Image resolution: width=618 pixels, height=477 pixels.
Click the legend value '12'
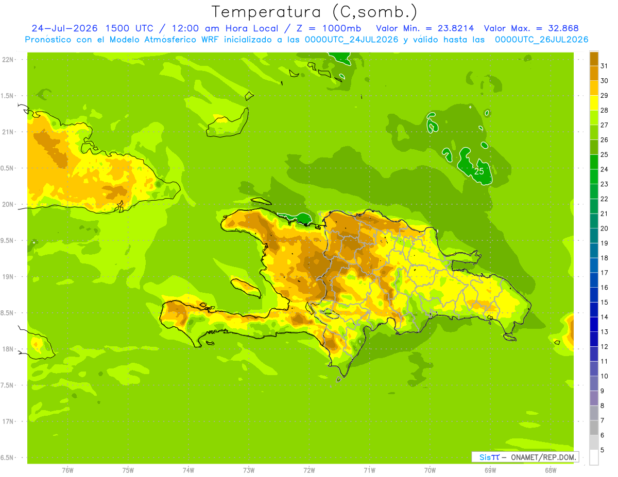[x=604, y=347]
